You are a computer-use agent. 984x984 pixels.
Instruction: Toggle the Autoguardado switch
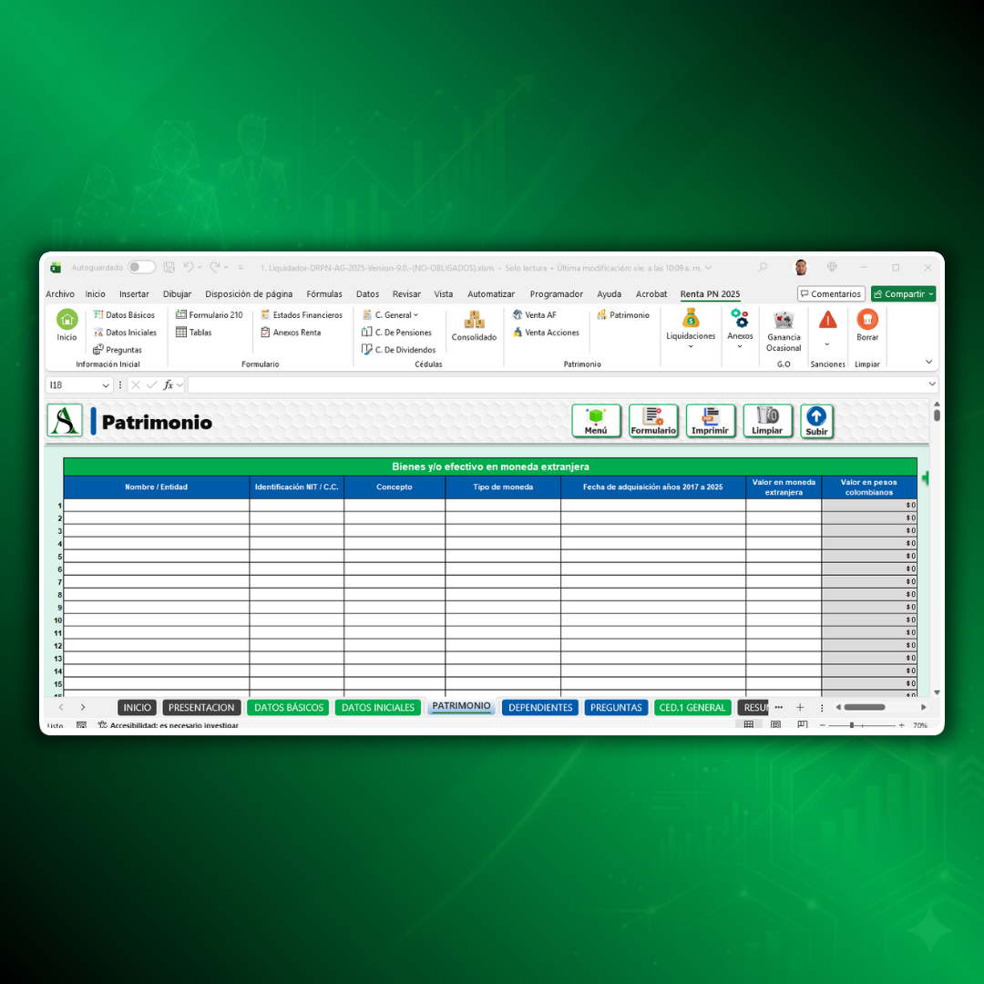pos(141,268)
